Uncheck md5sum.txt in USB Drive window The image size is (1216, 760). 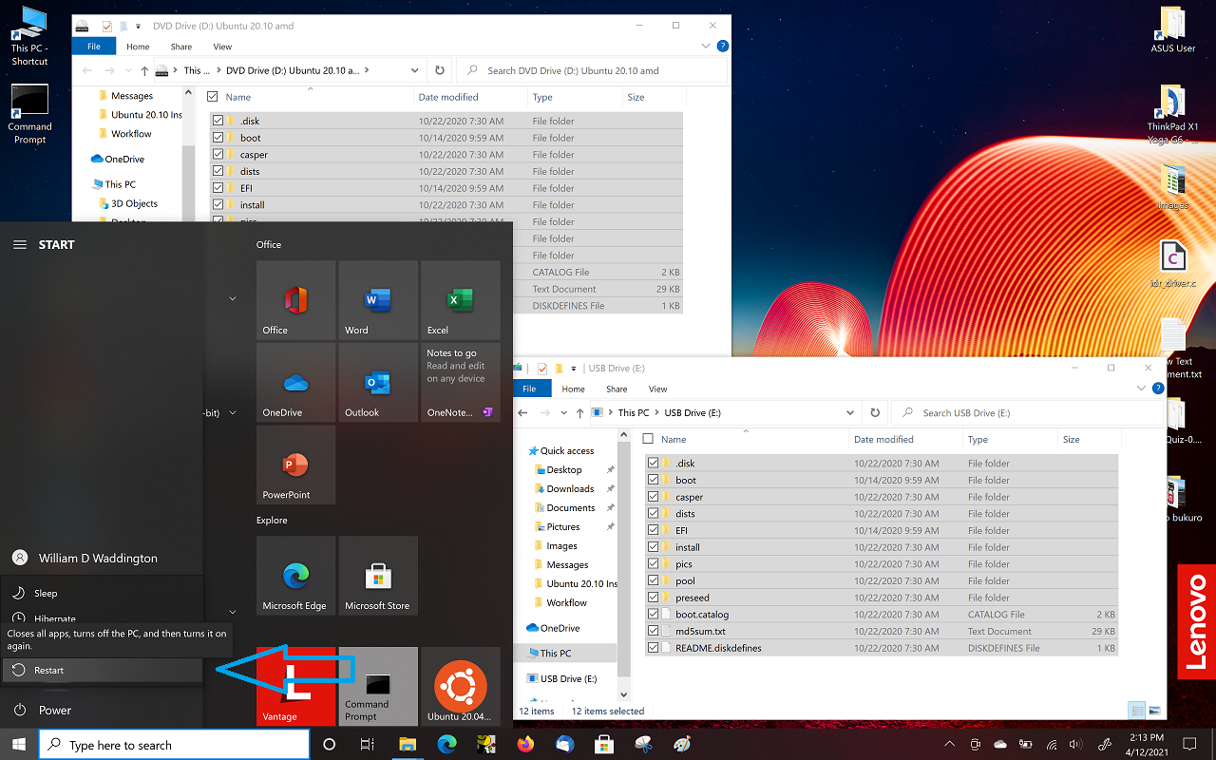coord(653,631)
